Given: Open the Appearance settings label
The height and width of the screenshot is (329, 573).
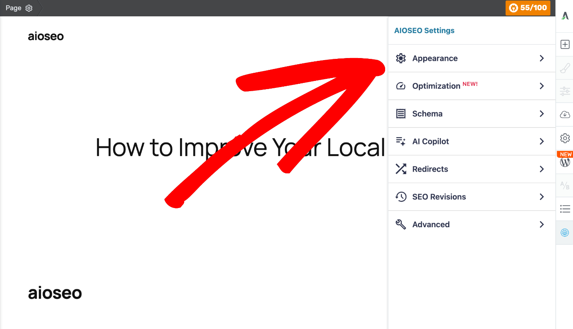Looking at the screenshot, I should (x=435, y=58).
